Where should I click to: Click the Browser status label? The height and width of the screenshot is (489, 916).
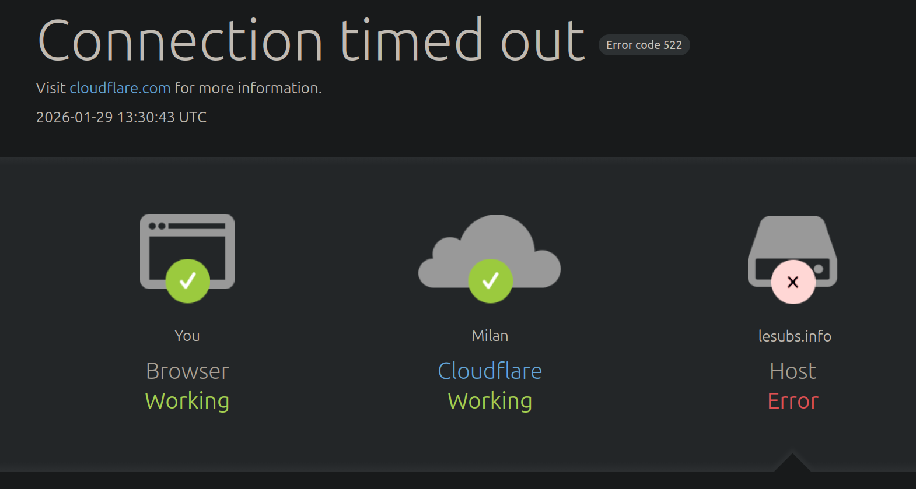(187, 371)
